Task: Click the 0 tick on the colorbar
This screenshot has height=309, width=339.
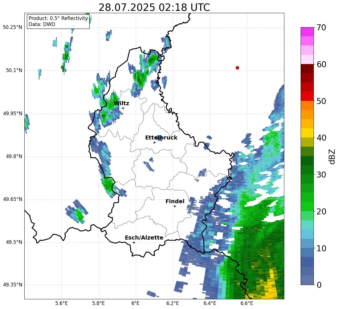Action: coord(319,285)
